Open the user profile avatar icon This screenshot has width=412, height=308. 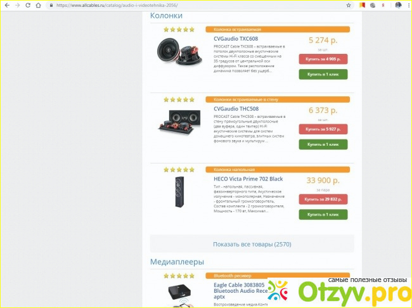pyautogui.click(x=398, y=5)
